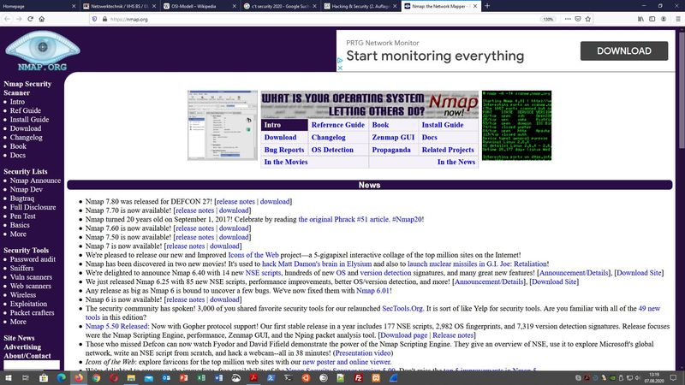
Task: Open Reference Guide in the banner table
Action: [x=337, y=125]
